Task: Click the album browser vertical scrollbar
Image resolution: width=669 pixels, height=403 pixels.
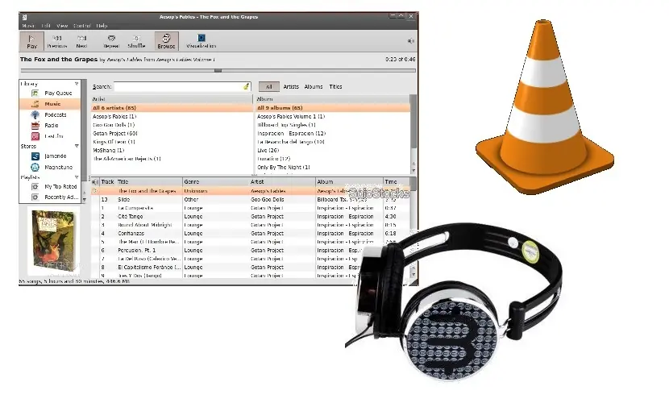Action: click(x=413, y=133)
